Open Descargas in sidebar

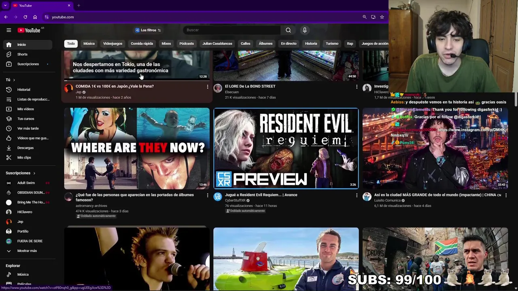click(x=27, y=148)
